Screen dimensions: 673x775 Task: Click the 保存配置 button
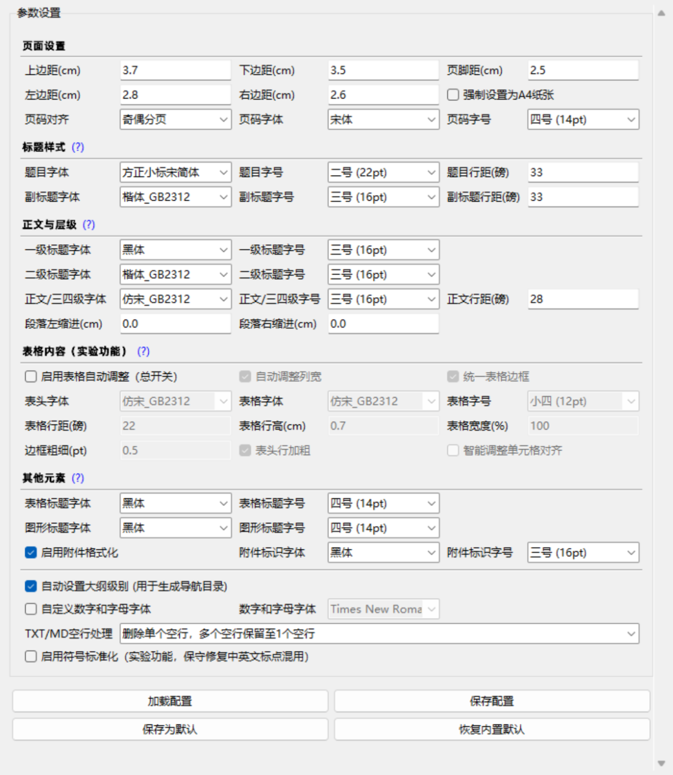(x=492, y=701)
